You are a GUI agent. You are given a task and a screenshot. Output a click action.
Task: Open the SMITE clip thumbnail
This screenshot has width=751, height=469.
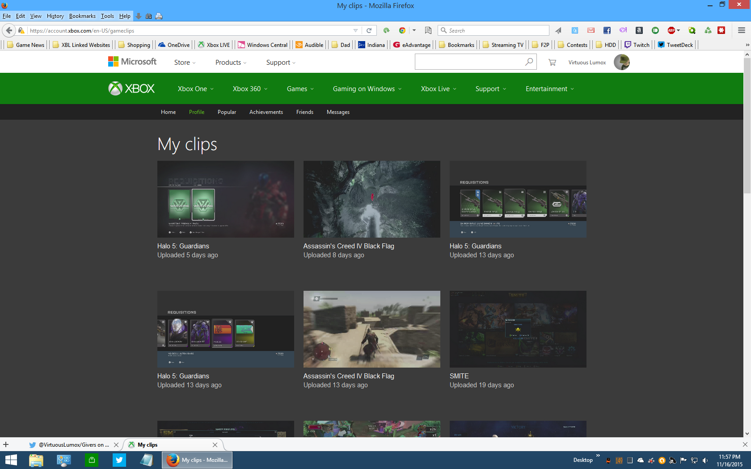click(x=518, y=329)
